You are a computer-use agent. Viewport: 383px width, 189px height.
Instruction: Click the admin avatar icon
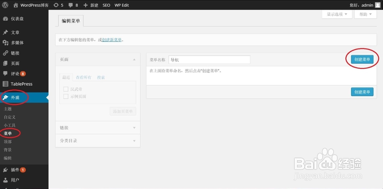click(x=378, y=5)
